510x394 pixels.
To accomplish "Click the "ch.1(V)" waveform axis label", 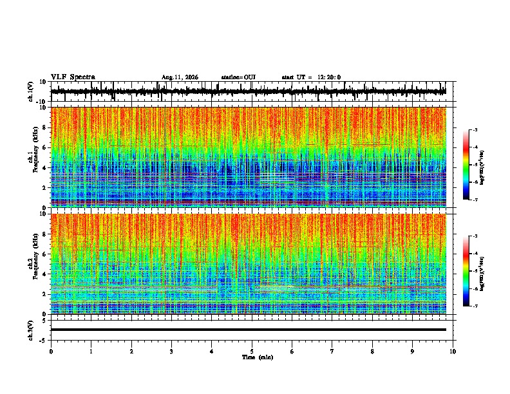I will pos(31,91).
